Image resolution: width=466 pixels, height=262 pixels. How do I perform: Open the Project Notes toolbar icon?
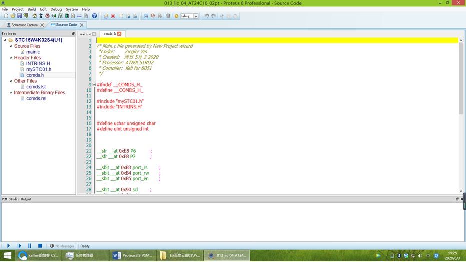pyautogui.click(x=86, y=16)
